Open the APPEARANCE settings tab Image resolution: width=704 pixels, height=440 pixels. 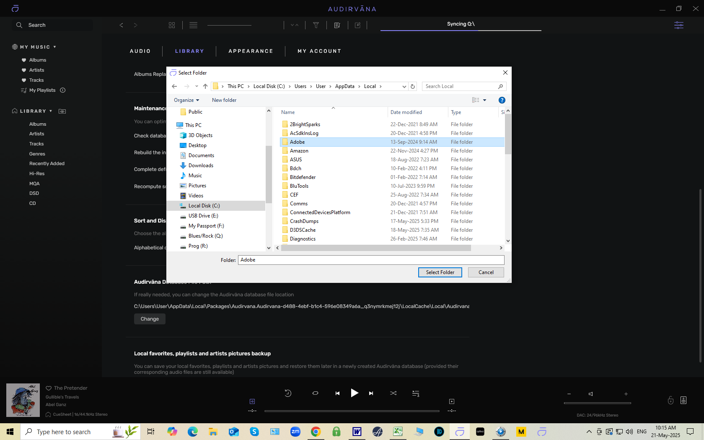[x=251, y=51]
